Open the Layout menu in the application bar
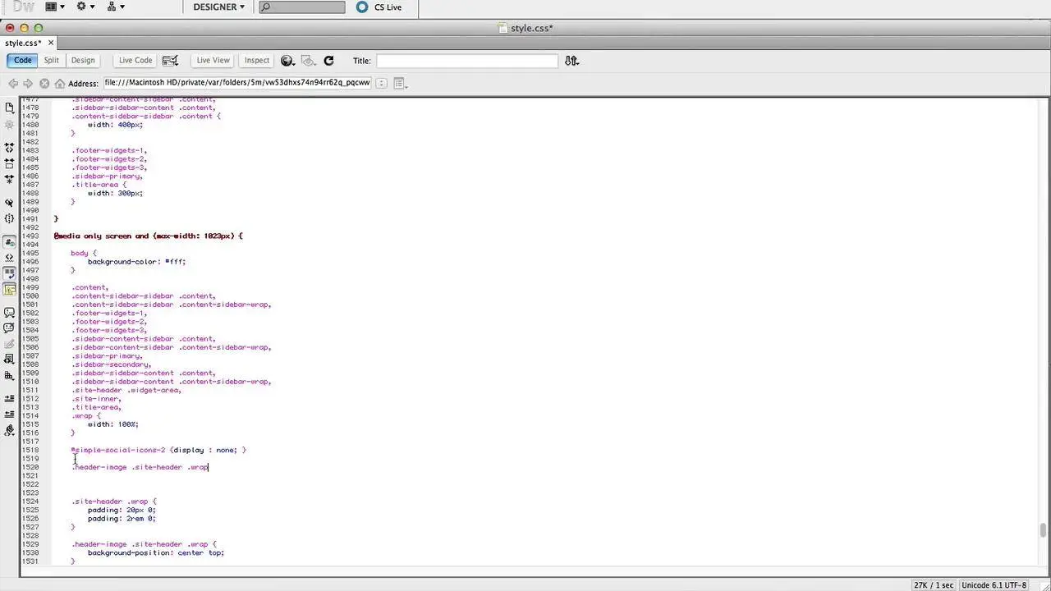1051x591 pixels. [x=55, y=7]
